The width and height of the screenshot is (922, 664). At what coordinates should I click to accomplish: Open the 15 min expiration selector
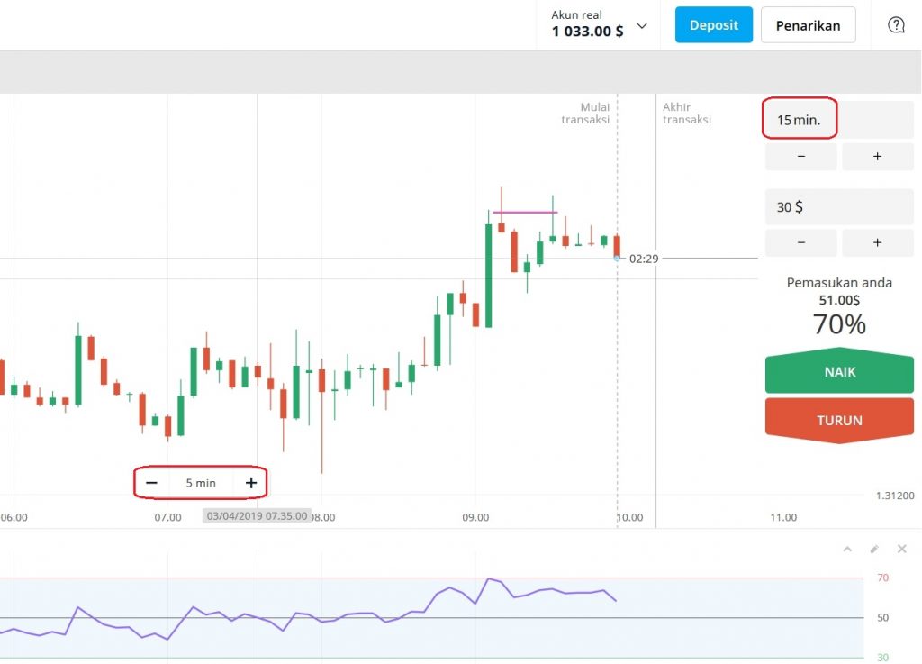[800, 118]
